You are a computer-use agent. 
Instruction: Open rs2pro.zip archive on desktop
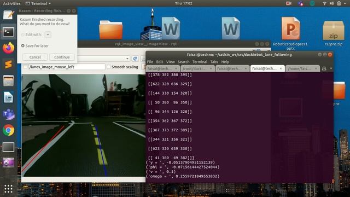(x=334, y=33)
